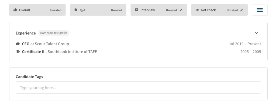This screenshot has height=105, width=276.
Task: Edit the Ref check rating pencil icon
Action: click(242, 10)
